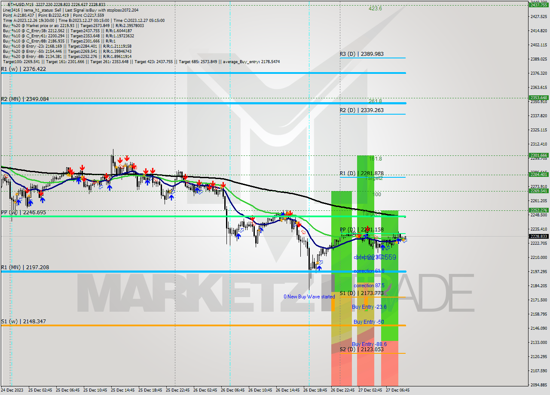Click the '25 Dec 14:45' time axis label
The image size is (550, 395).
click(x=124, y=390)
